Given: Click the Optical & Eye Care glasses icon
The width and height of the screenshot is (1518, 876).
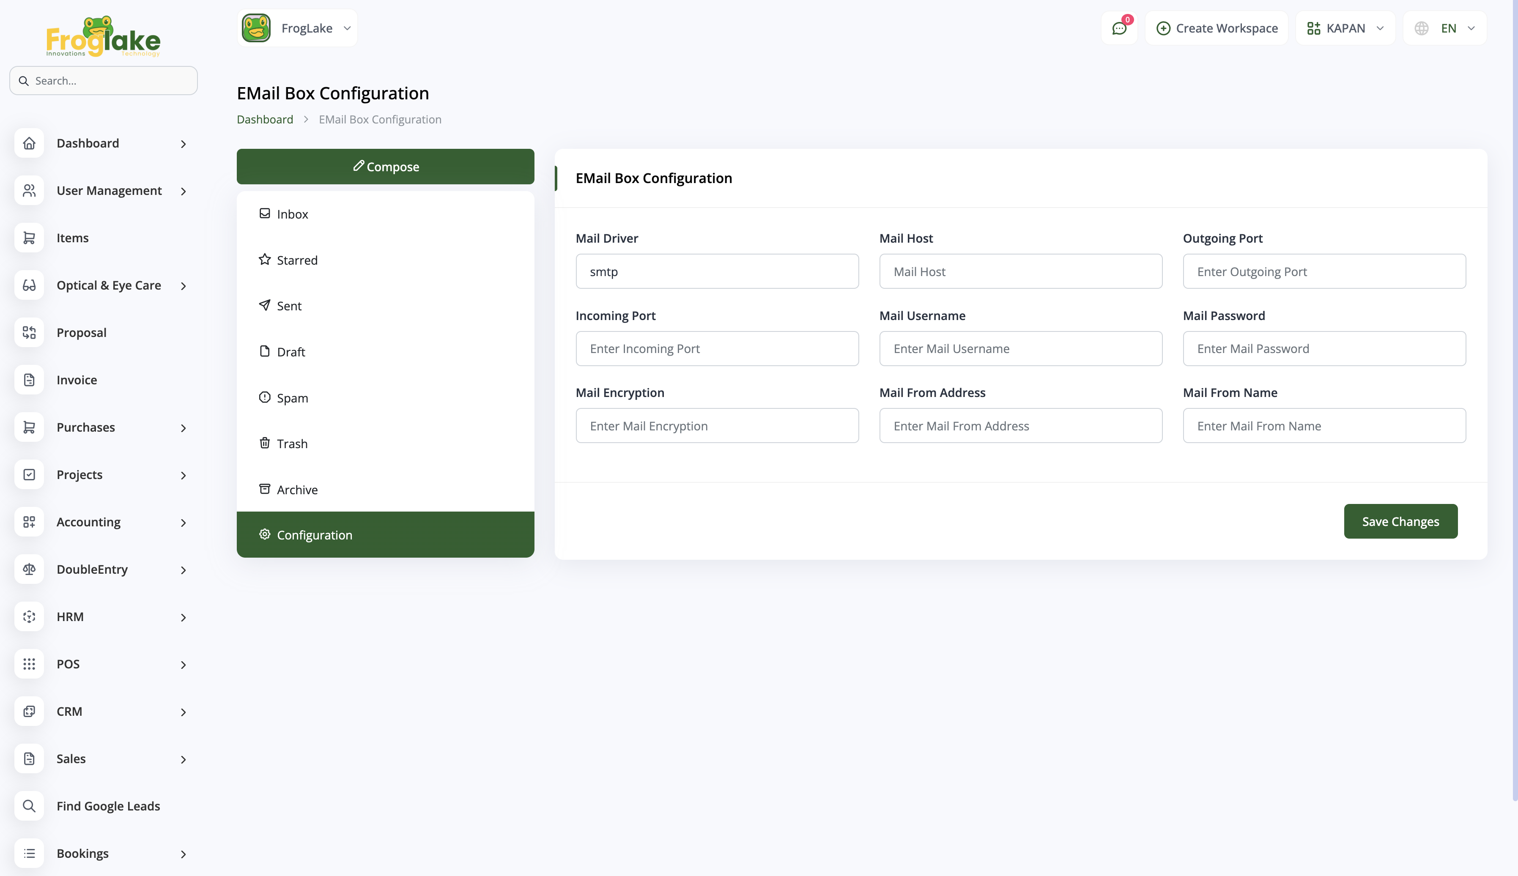Looking at the screenshot, I should coord(29,285).
